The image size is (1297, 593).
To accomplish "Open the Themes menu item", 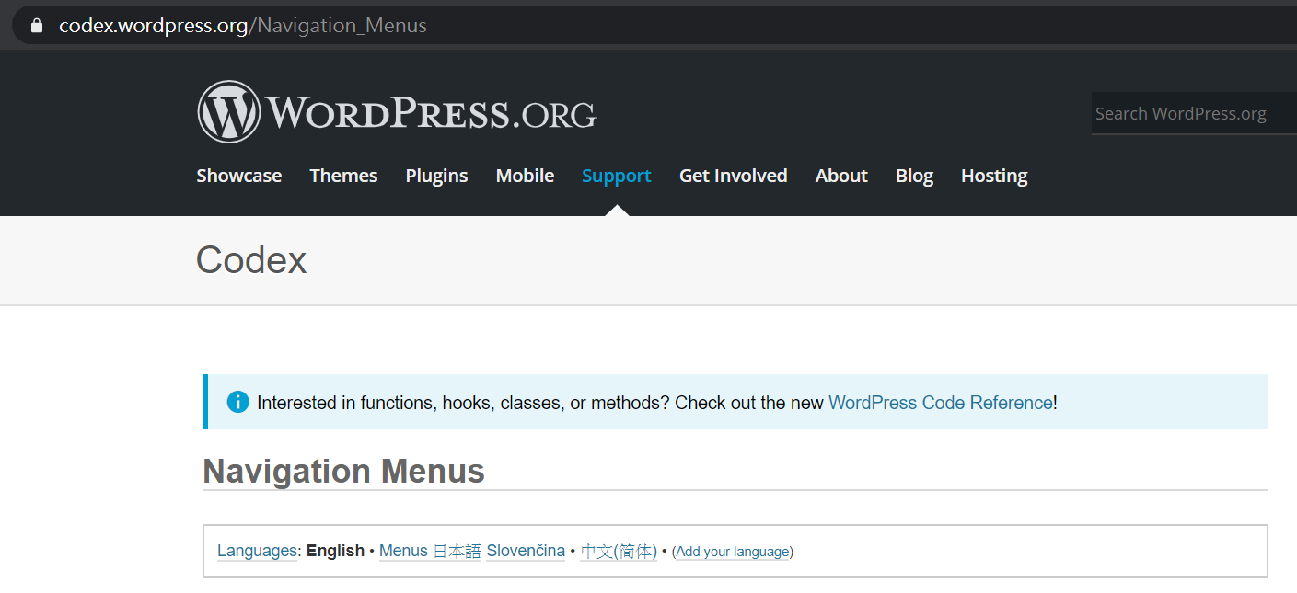I will pyautogui.click(x=343, y=176).
